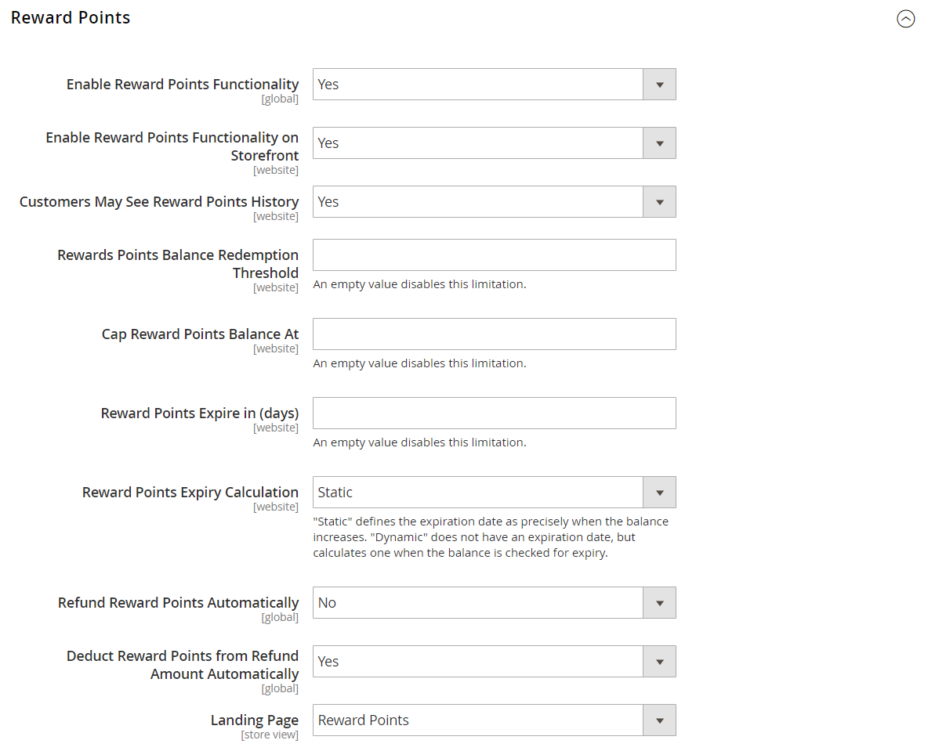This screenshot has height=751, width=928.
Task: Open the Landing Page dropdown
Action: point(495,720)
